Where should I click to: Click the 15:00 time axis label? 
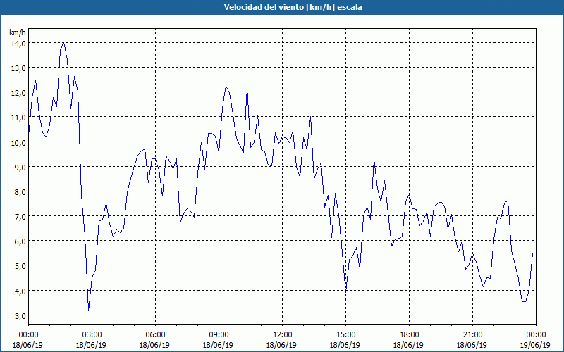point(345,335)
